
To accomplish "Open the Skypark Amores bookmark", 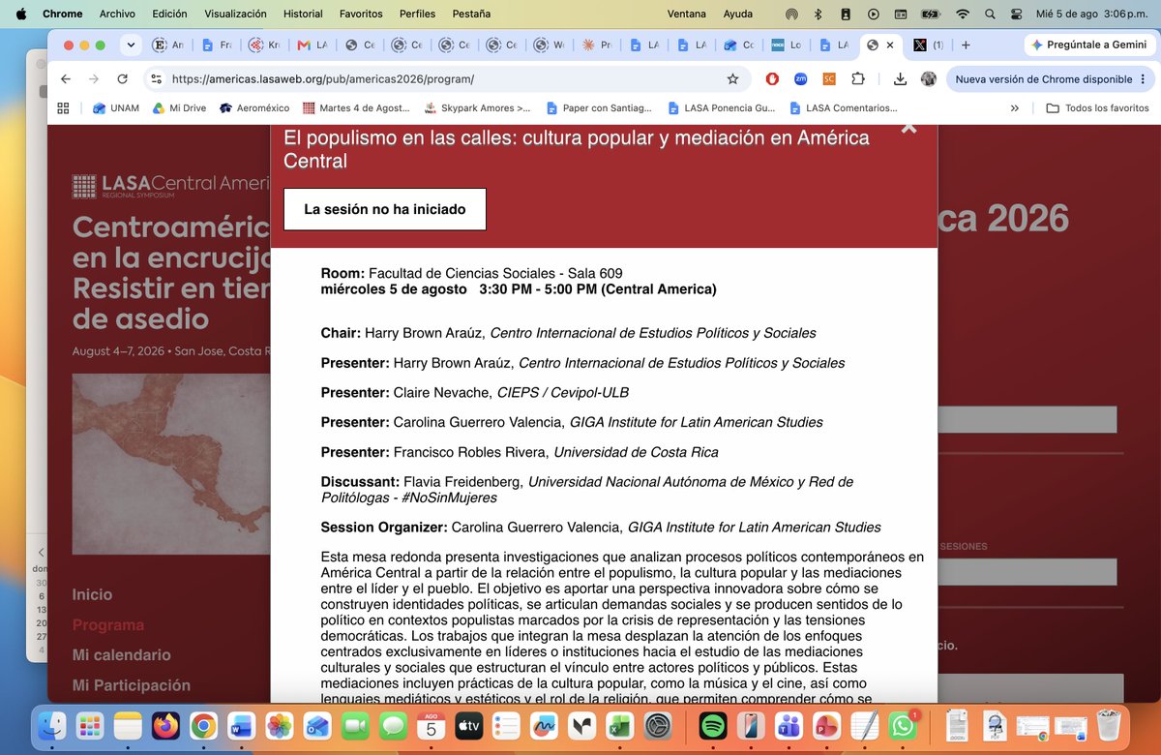I will click(x=477, y=108).
